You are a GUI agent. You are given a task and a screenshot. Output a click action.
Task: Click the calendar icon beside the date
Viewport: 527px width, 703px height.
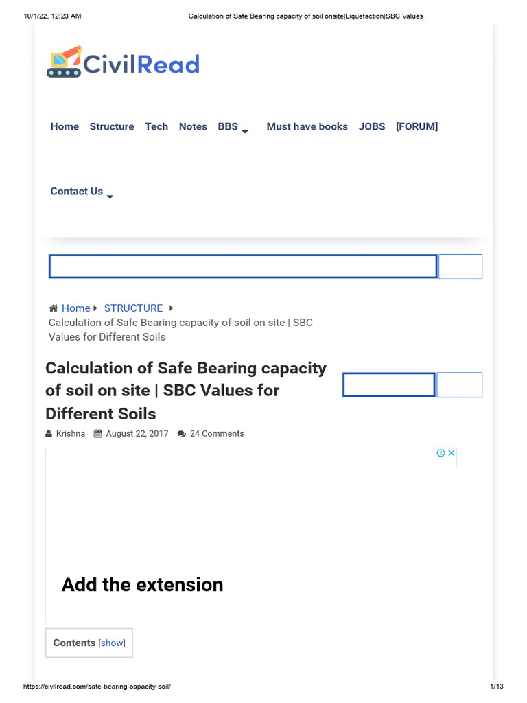click(98, 434)
